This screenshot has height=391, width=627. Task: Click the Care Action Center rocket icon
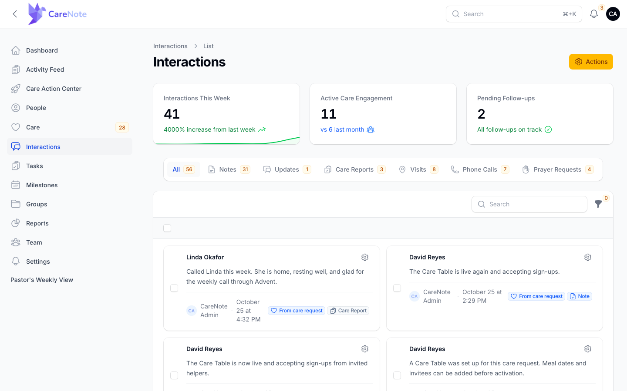16,89
